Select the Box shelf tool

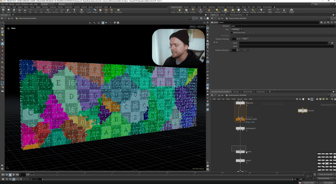[3, 10]
